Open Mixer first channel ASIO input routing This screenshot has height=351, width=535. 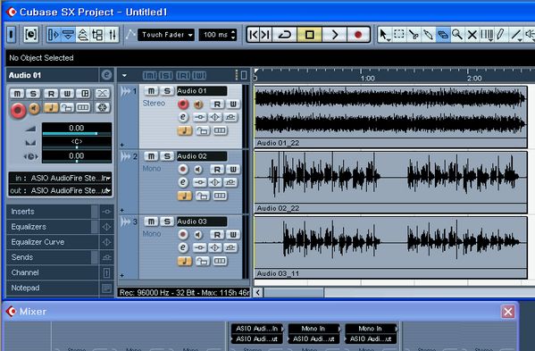click(x=257, y=329)
